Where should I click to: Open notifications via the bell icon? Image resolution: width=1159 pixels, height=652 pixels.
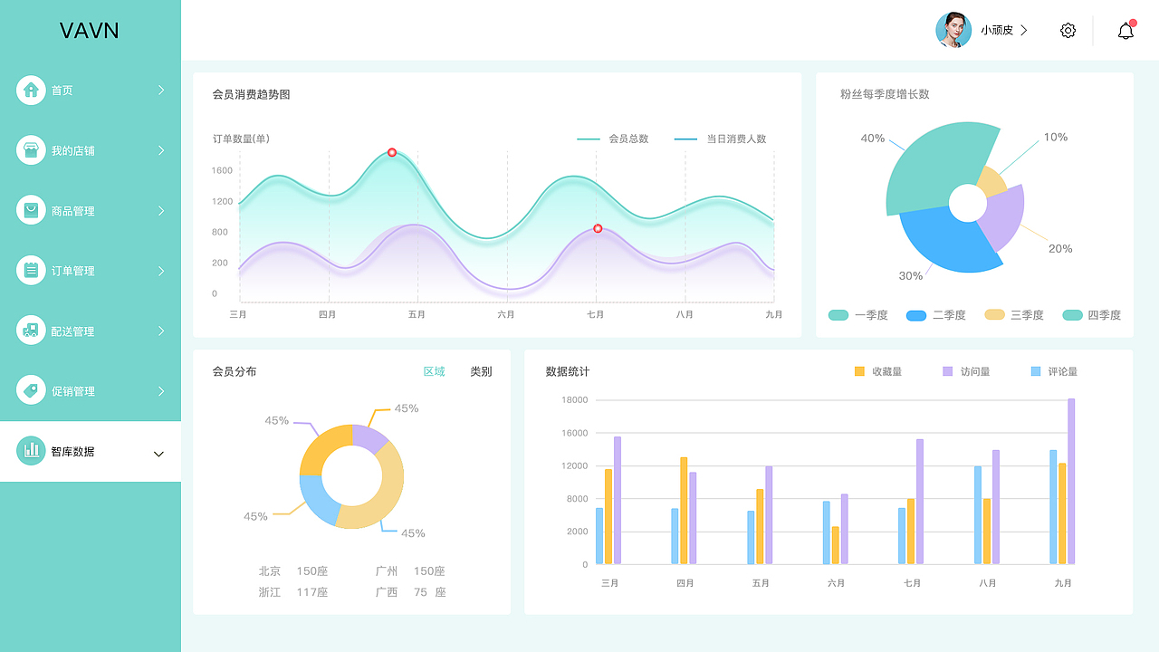click(x=1125, y=31)
